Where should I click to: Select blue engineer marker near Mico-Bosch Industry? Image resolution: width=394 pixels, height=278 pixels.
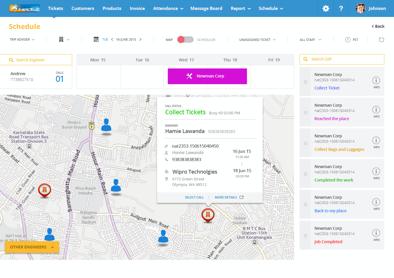116,186
